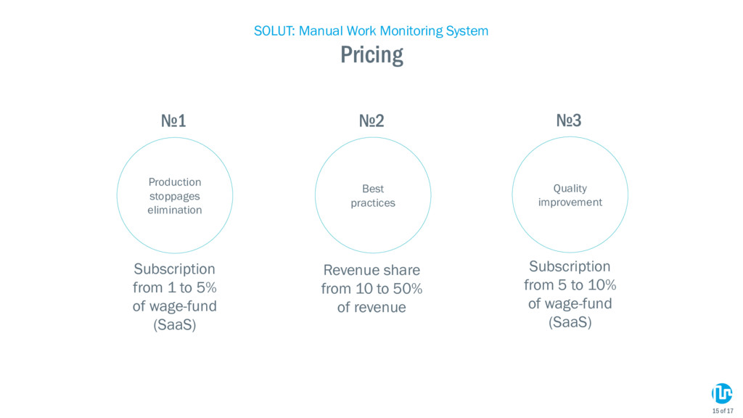Click the №1 heading
743x418 pixels.
[173, 121]
